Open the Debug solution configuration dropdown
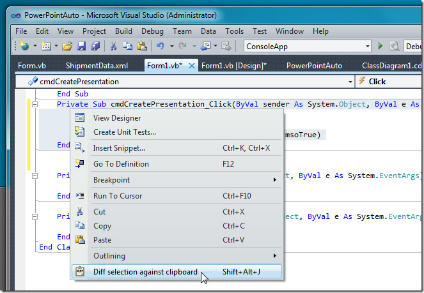This screenshot has width=424, height=293. point(412,47)
